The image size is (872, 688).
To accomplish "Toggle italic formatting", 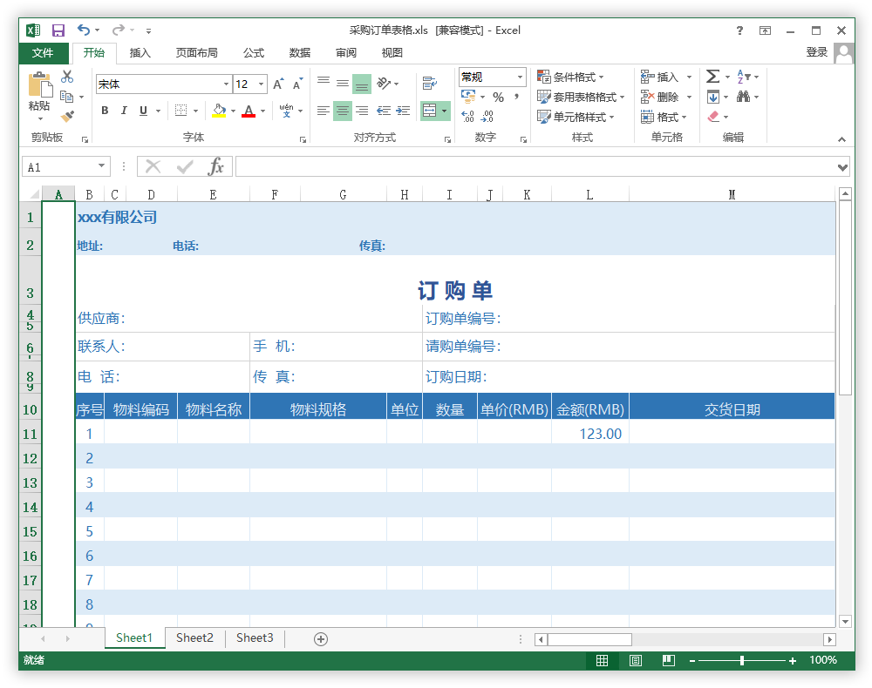I will coord(124,111).
